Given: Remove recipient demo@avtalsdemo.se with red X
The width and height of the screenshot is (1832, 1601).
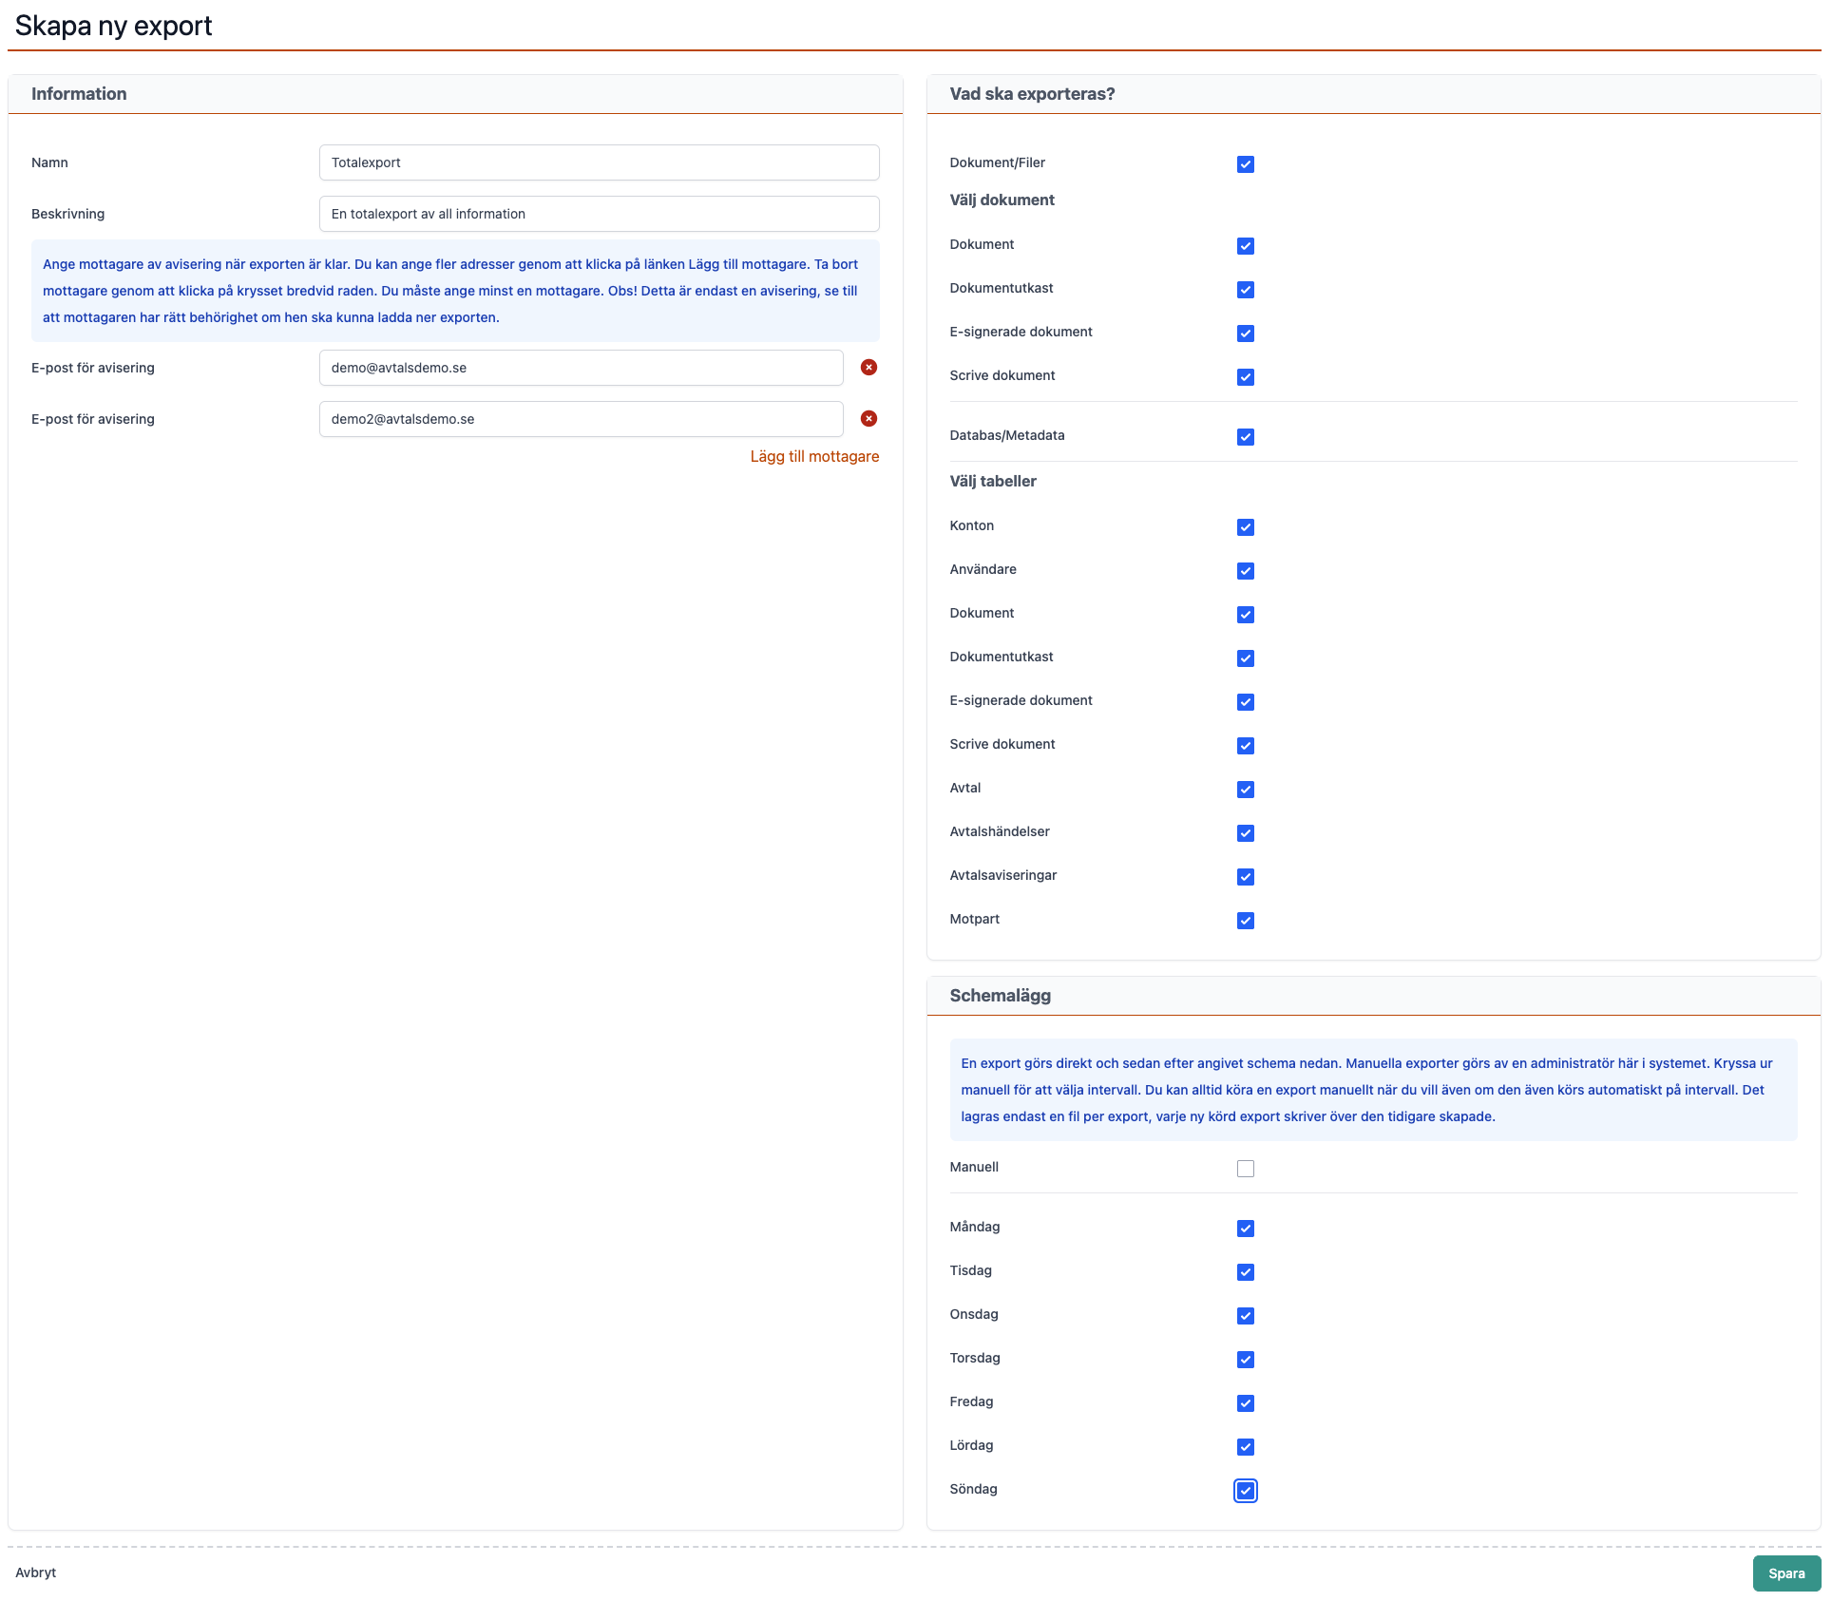Looking at the screenshot, I should tap(868, 368).
